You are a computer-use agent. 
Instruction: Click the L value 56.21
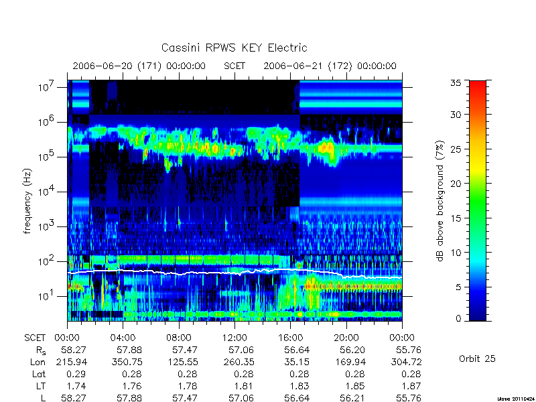pyautogui.click(x=352, y=398)
